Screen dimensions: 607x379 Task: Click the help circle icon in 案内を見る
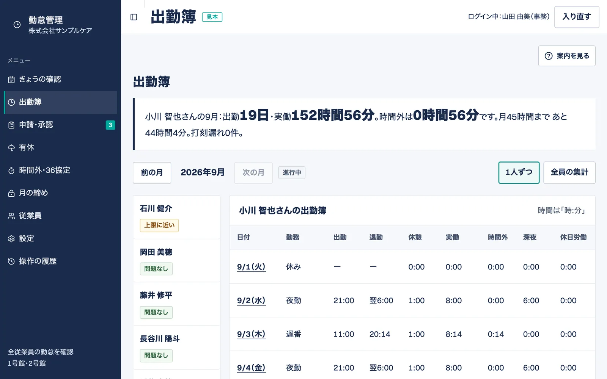pyautogui.click(x=549, y=56)
